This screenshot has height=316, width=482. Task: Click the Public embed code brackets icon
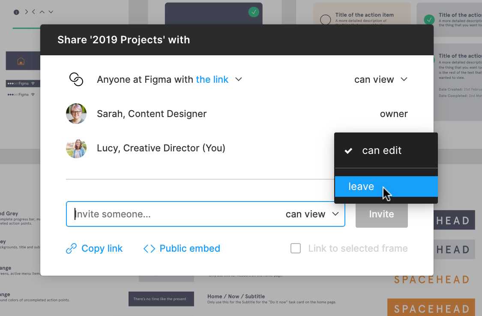[x=149, y=249]
